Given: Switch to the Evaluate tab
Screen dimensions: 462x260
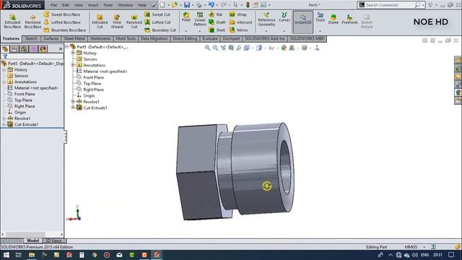Looking at the screenshot, I should [x=210, y=38].
